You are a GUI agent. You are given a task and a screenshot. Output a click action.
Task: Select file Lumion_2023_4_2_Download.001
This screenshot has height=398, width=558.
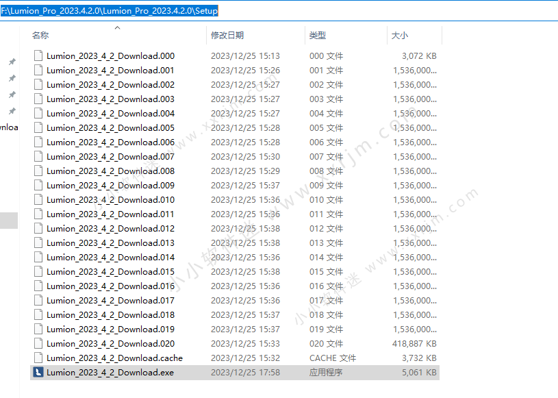[110, 71]
